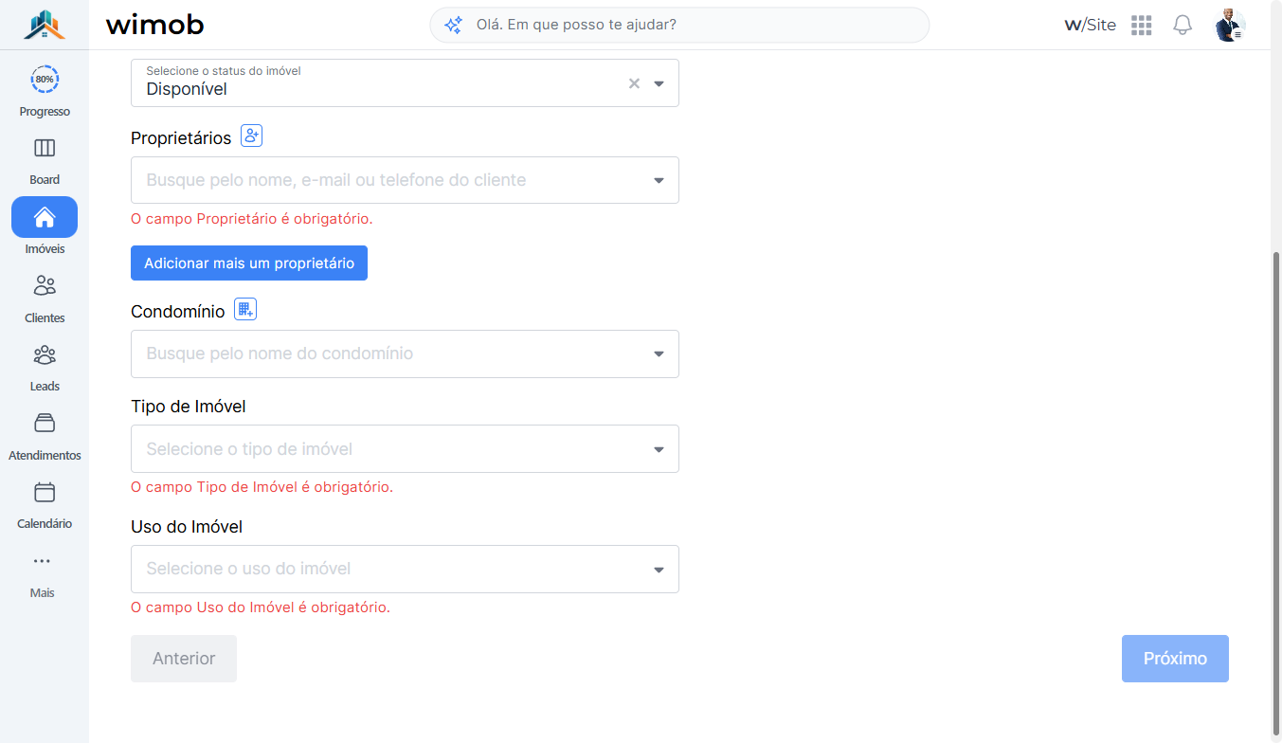This screenshot has width=1282, height=743.
Task: Click the wimob brand title
Action: coord(154,25)
